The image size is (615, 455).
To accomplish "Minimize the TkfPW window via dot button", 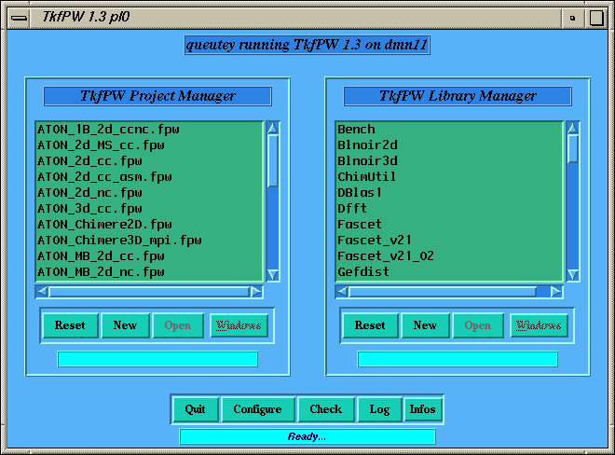I will [573, 18].
